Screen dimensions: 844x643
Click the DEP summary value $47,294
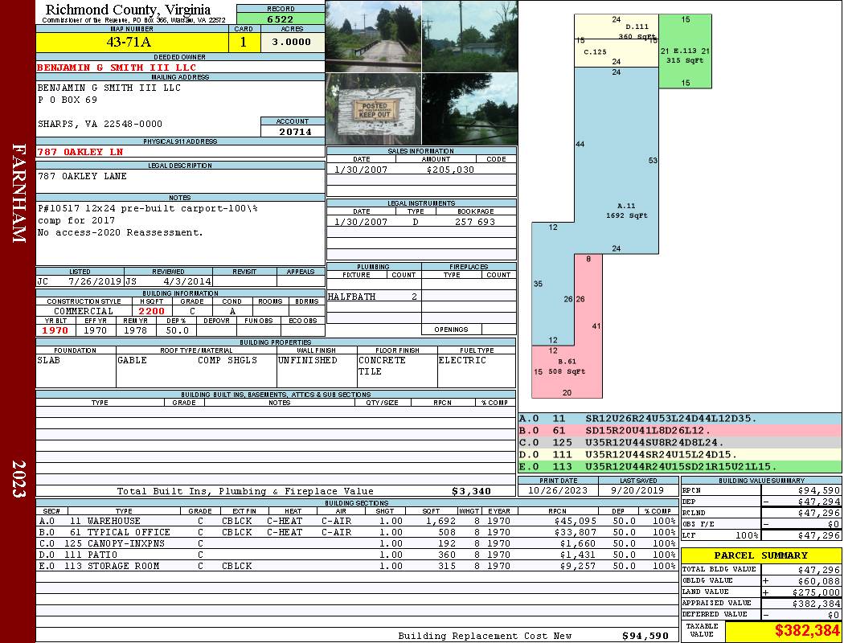[819, 502]
